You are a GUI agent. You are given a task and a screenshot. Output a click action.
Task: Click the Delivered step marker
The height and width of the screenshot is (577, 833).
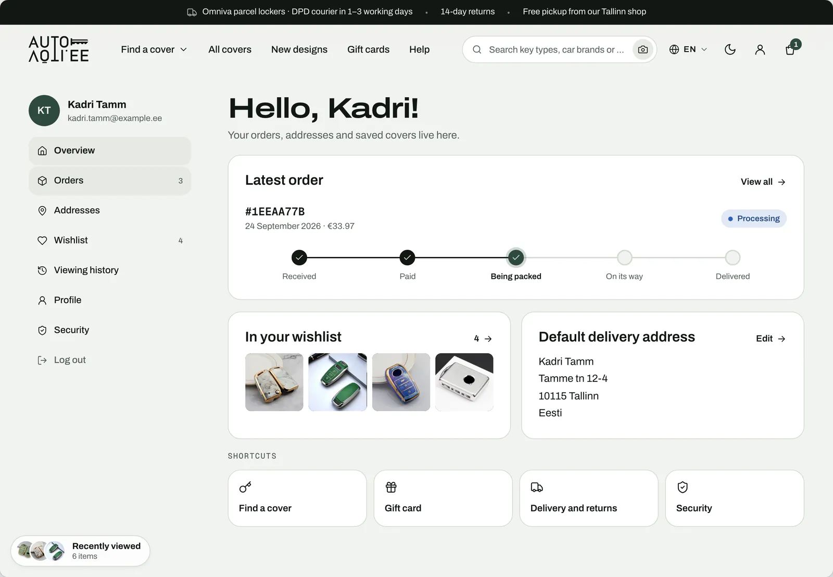[x=733, y=258]
